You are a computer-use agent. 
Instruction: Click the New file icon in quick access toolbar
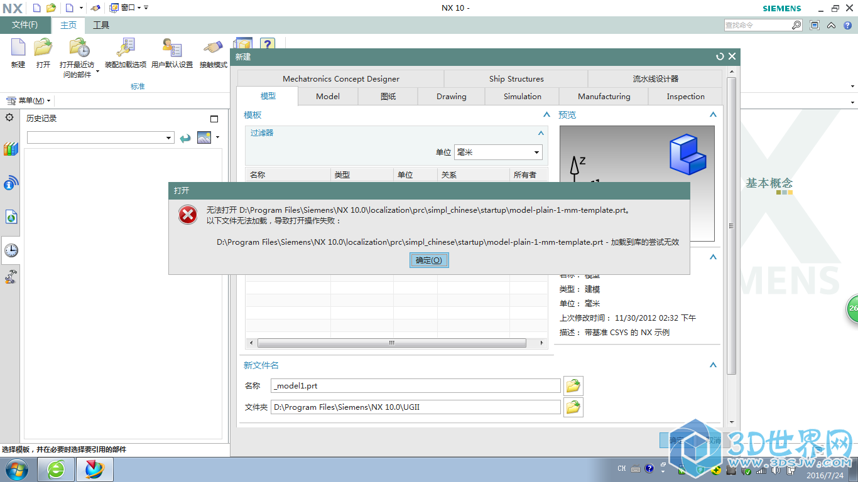[x=36, y=8]
